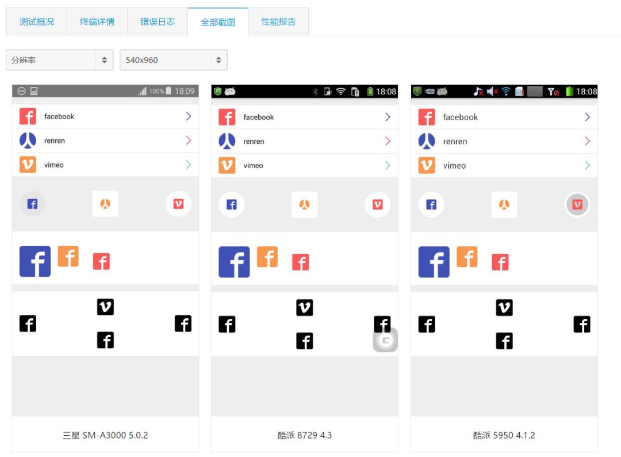Click renren logo in Samsung SM-A3000 screenshot
The image size is (621, 457).
[28, 140]
